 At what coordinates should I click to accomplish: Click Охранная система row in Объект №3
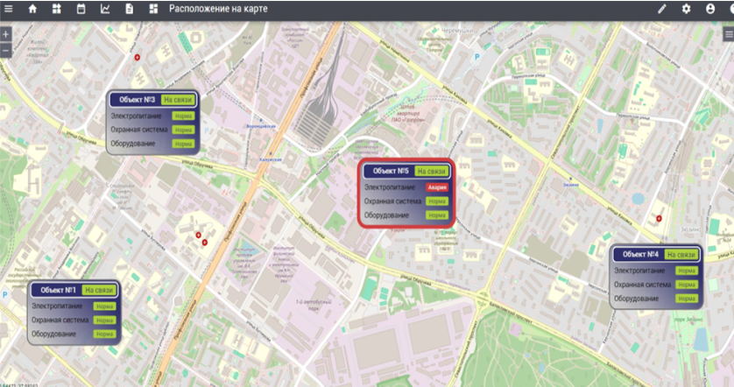click(152, 130)
